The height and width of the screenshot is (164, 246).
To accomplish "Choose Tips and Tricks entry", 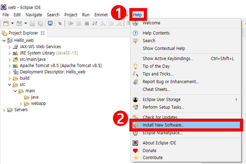I will coord(186,74).
